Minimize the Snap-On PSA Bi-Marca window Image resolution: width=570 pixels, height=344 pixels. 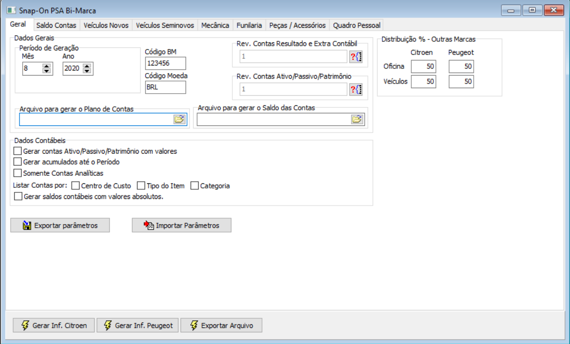click(x=511, y=10)
